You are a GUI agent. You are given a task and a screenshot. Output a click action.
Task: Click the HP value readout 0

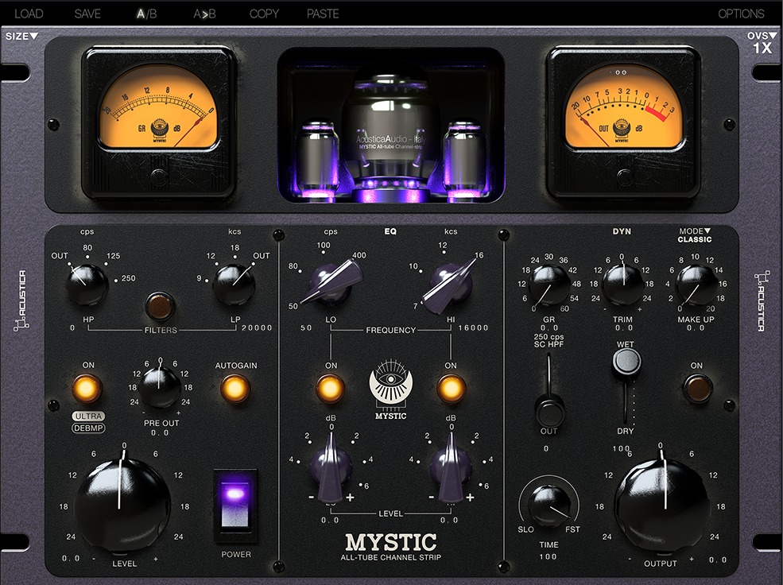72,328
